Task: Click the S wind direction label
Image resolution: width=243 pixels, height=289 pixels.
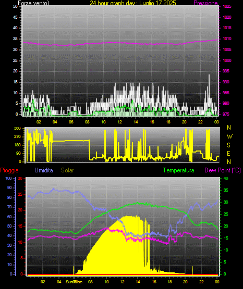Action: (228, 145)
